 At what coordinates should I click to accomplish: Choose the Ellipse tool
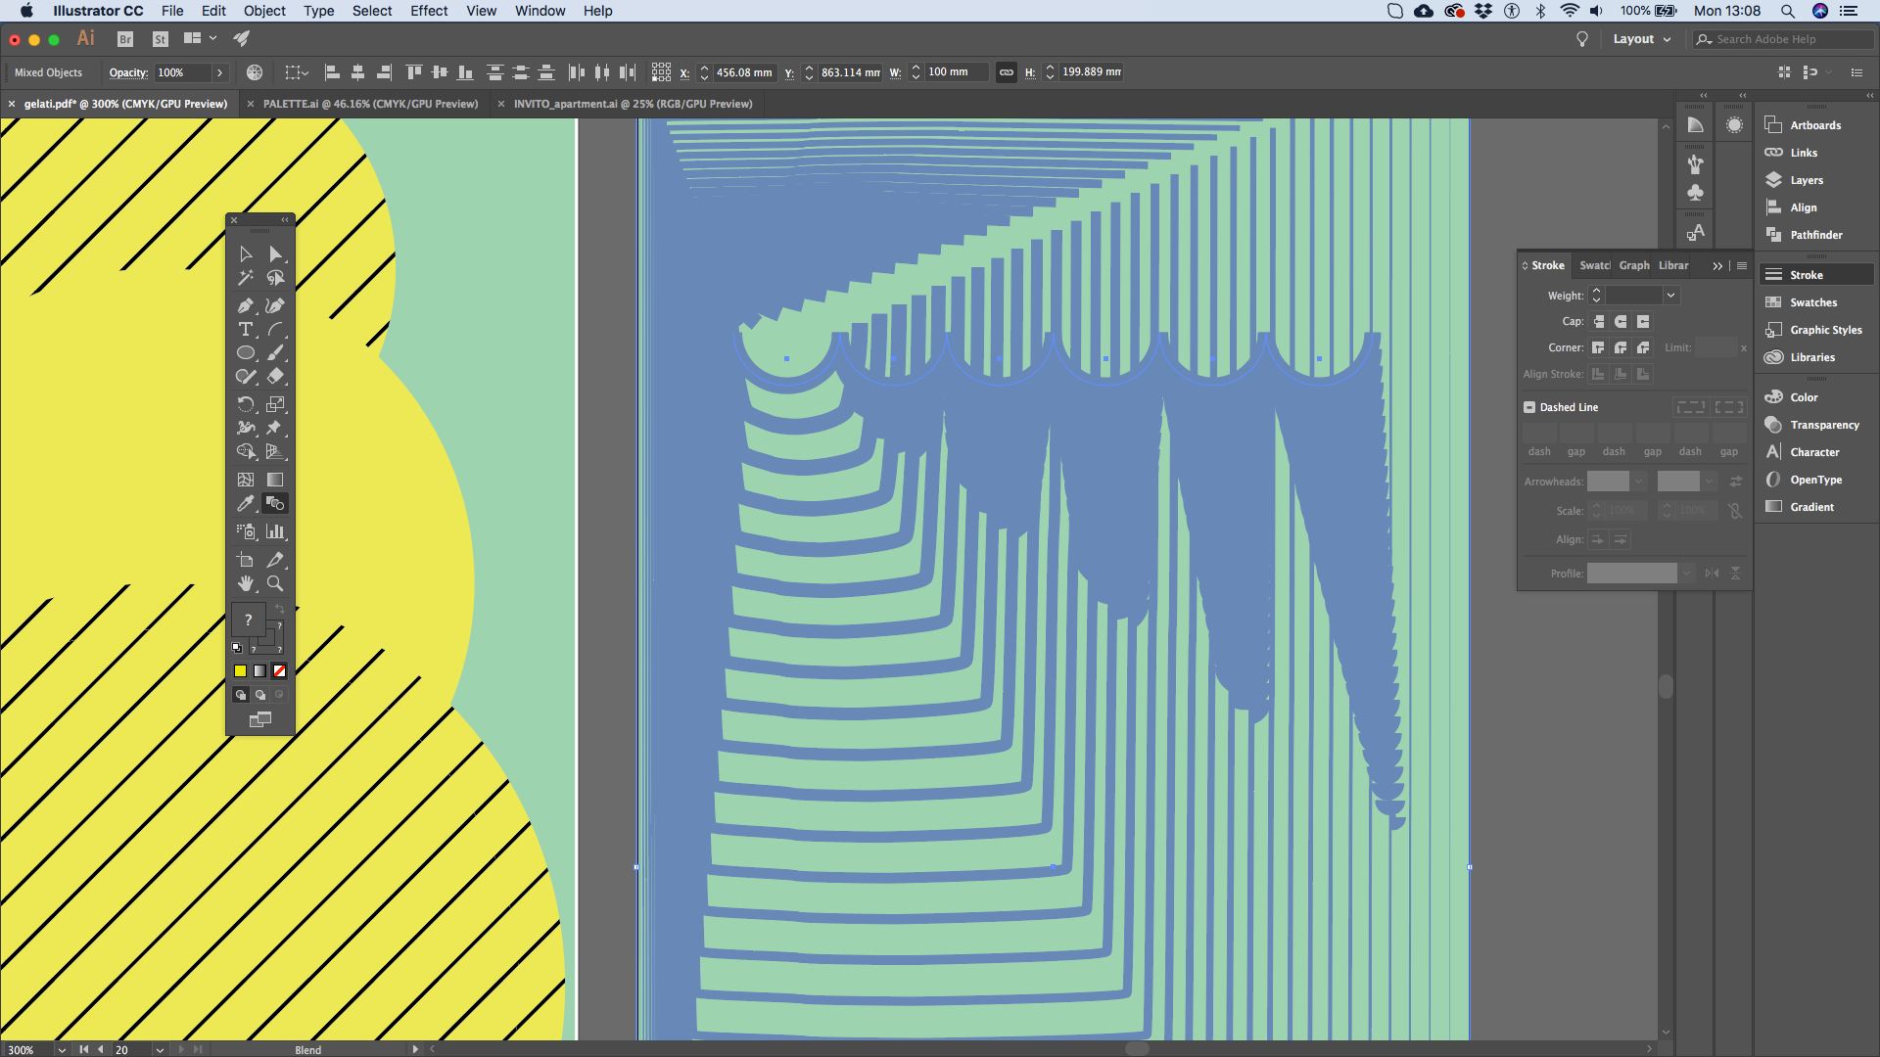point(245,353)
